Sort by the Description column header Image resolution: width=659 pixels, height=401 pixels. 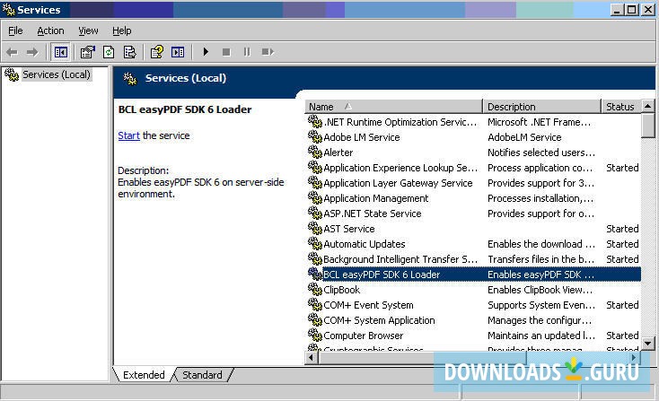[x=541, y=107]
